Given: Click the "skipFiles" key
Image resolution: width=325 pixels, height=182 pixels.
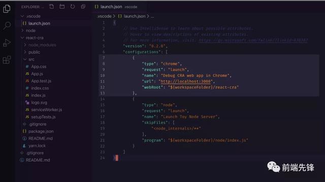Looking at the screenshot, I should coord(155,122).
